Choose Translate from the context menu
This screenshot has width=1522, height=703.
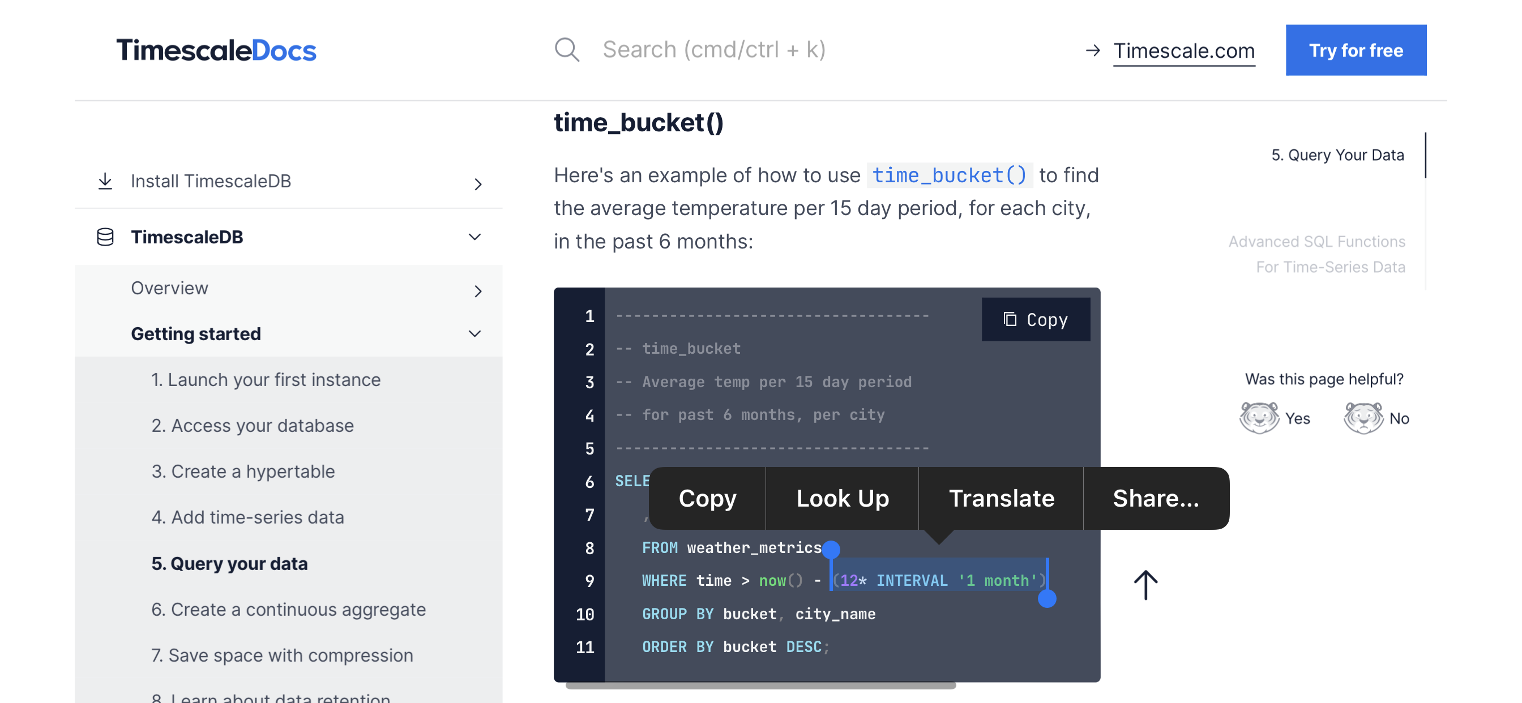(x=1002, y=498)
